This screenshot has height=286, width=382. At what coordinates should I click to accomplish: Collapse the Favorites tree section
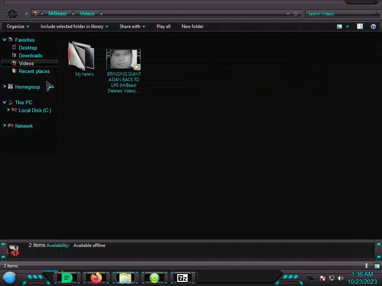coord(4,39)
